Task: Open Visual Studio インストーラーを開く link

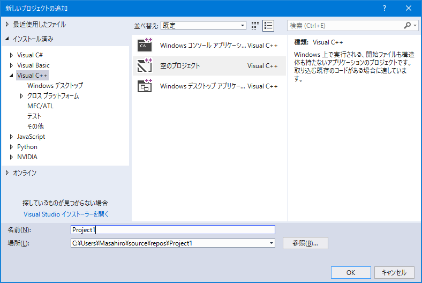Action: 66,214
